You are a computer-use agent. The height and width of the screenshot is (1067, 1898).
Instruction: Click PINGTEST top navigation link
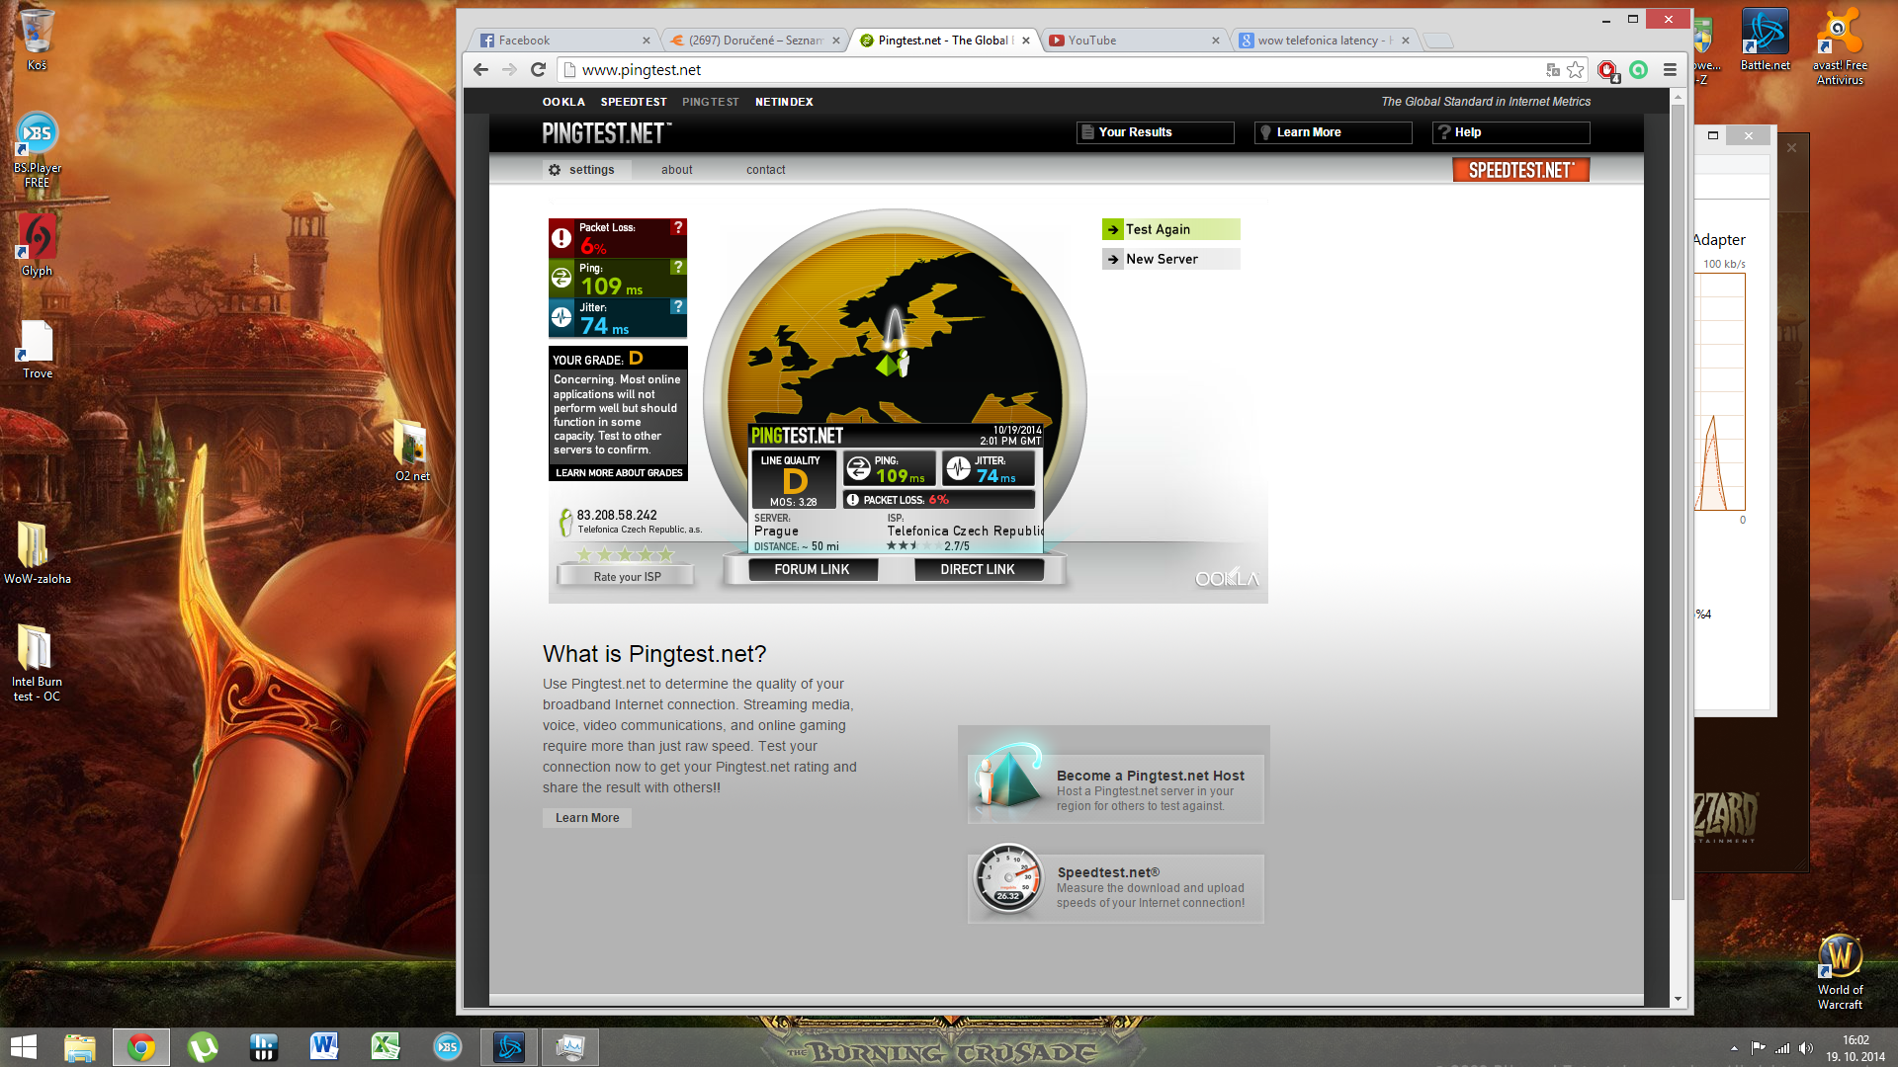710,102
